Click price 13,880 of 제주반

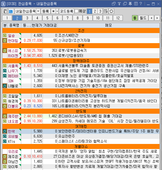point(37,116)
